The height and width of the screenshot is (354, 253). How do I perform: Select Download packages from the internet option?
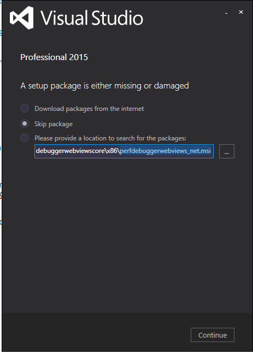(x=25, y=108)
